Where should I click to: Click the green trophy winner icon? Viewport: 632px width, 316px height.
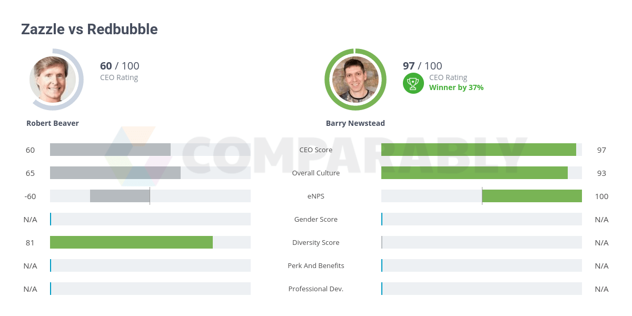click(x=413, y=83)
